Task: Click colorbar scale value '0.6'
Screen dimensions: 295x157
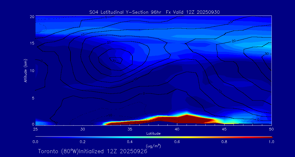Action: point(177,142)
